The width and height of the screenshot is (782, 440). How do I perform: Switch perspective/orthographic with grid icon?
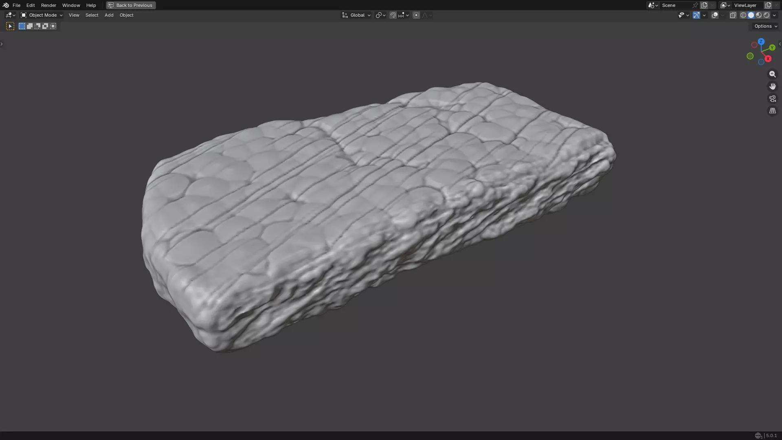772,111
